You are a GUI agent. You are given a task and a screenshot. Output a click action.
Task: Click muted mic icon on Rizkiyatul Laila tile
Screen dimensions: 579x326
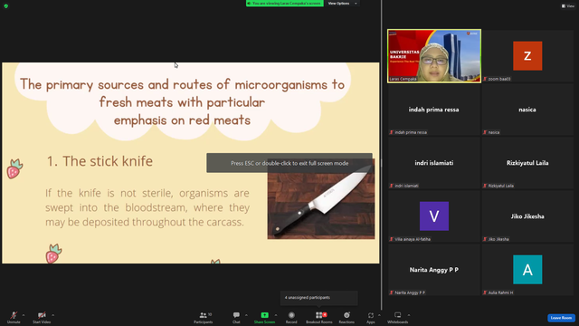485,186
